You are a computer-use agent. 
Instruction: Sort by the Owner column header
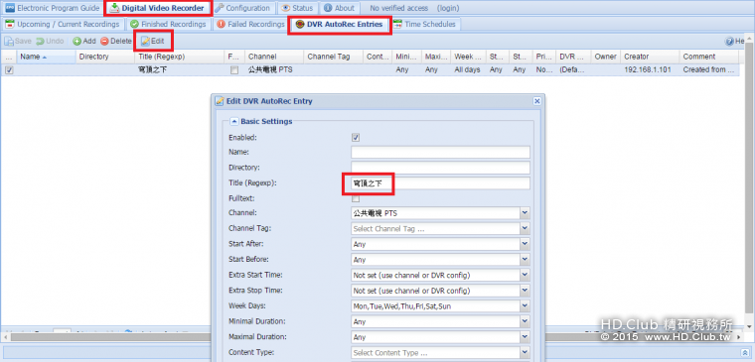coord(605,57)
